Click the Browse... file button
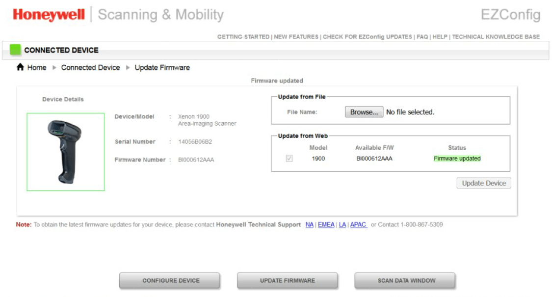This screenshot has height=297, width=552. tap(364, 112)
